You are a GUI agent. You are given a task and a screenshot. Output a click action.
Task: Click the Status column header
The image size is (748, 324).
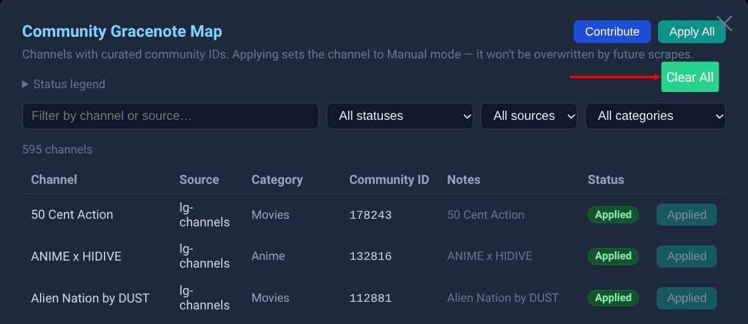pos(605,179)
